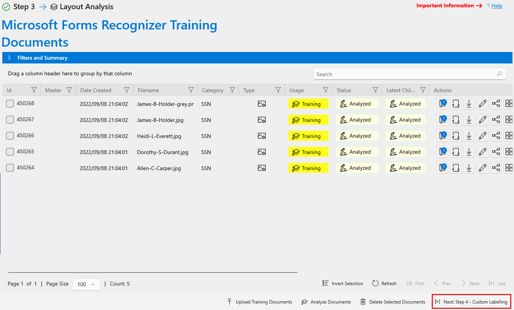Screen dimensions: 514x310
Task: Click the Master column filter icon
Action: click(69, 90)
